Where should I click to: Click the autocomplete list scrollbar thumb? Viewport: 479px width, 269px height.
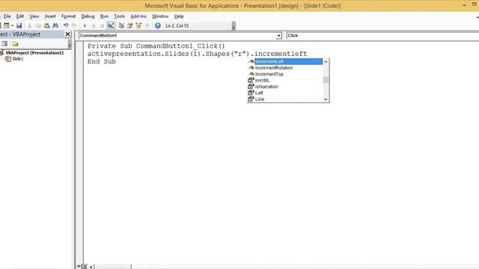click(x=326, y=80)
